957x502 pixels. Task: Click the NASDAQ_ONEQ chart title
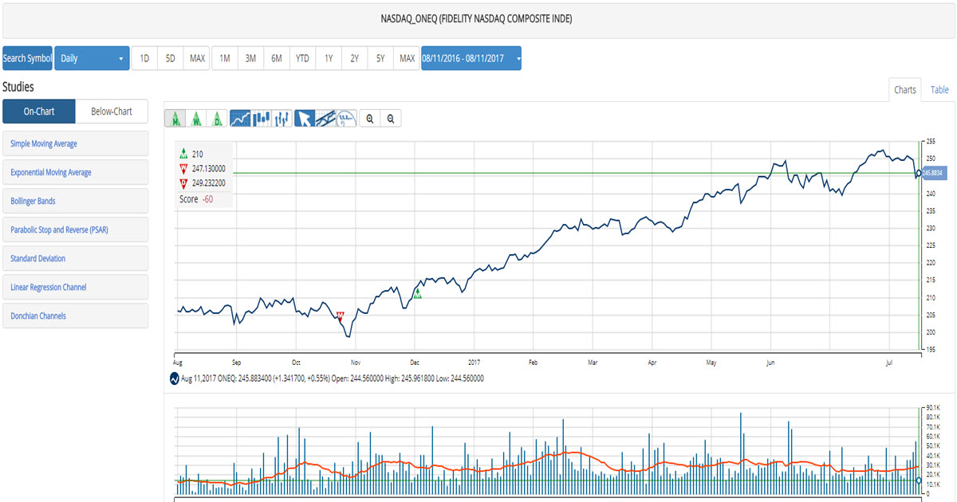point(476,19)
